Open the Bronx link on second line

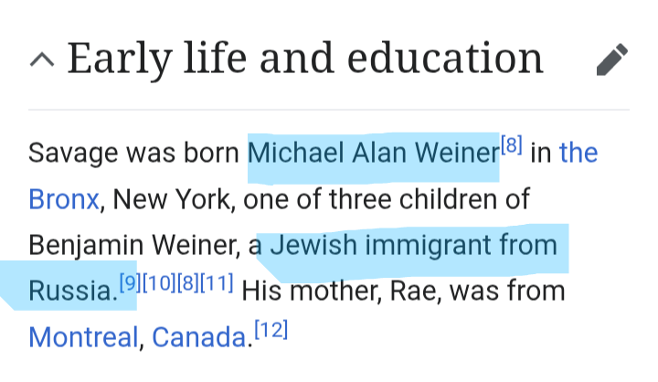[64, 199]
